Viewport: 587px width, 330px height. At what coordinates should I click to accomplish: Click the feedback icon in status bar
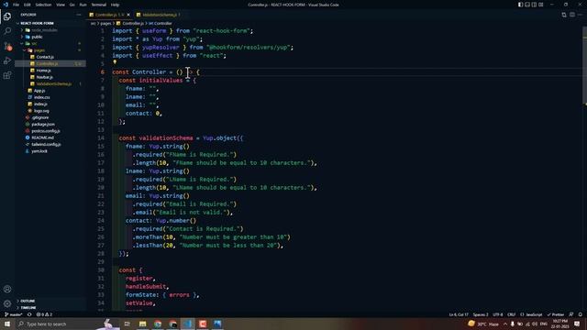[571, 314]
